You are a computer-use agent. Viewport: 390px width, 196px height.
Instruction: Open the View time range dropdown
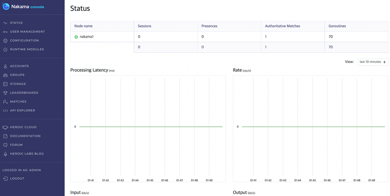click(373, 62)
